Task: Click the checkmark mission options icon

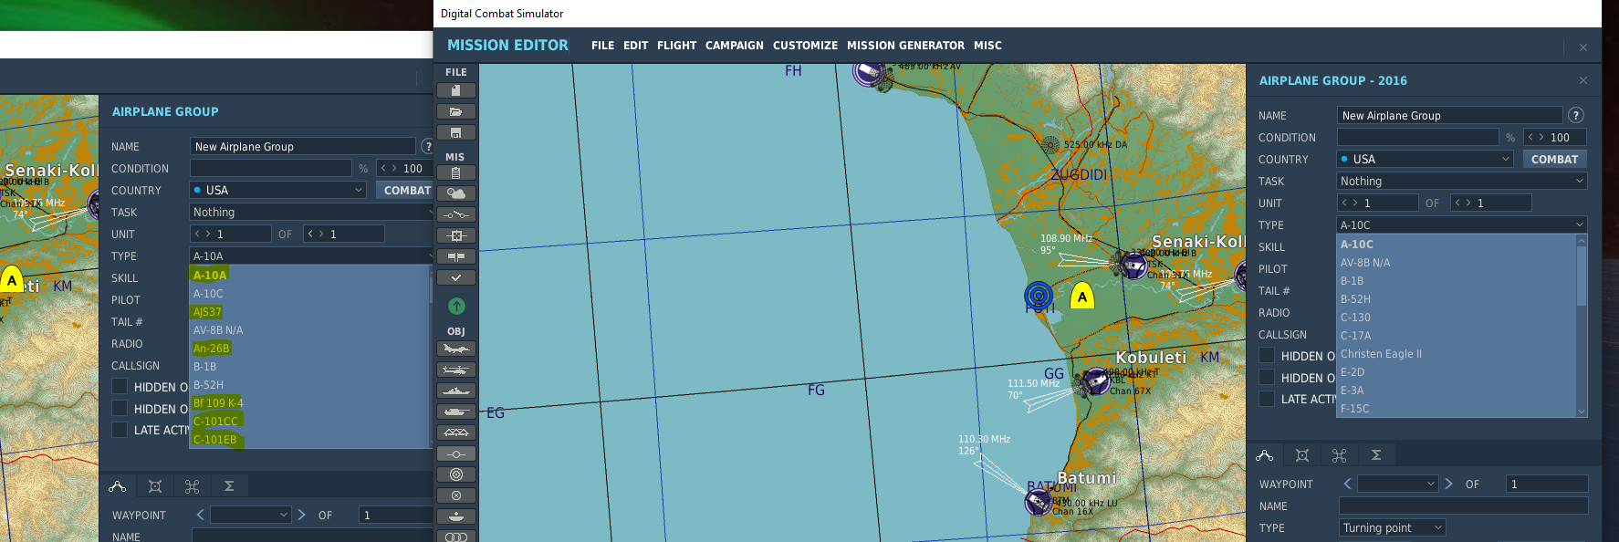Action: [455, 277]
